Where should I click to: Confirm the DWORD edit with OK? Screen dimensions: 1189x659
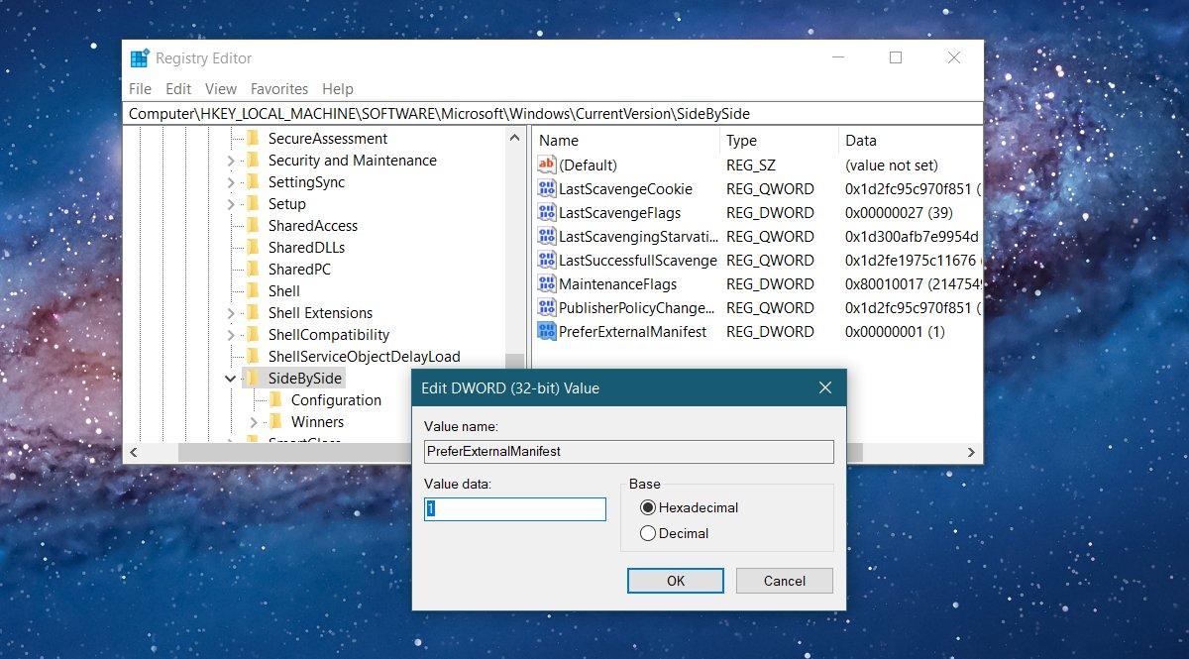coord(676,581)
